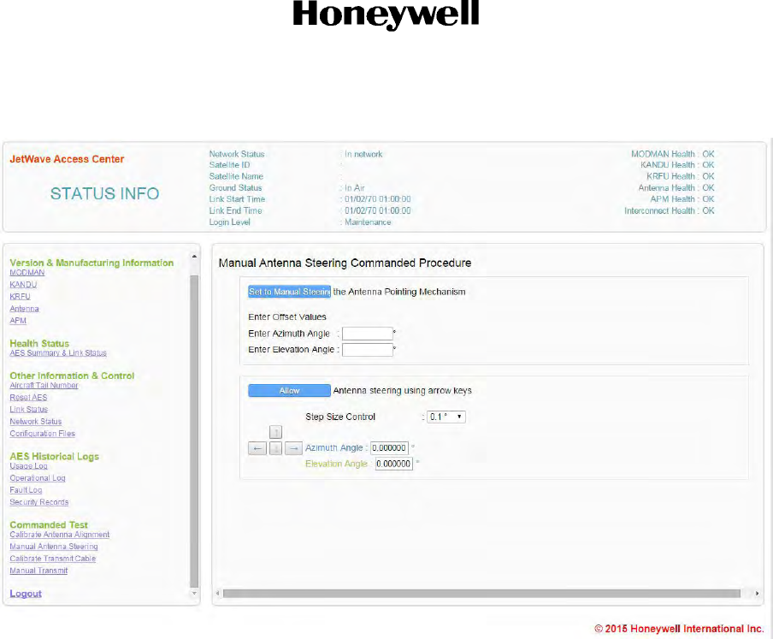Open Manual Antenna Steering link
The width and height of the screenshot is (773, 639).
[x=54, y=547]
